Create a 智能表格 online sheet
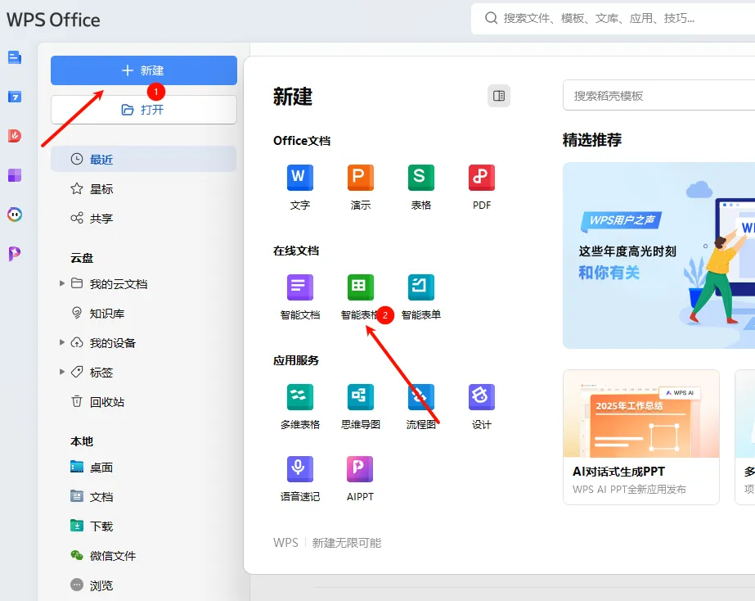This screenshot has width=755, height=601. pyautogui.click(x=361, y=297)
